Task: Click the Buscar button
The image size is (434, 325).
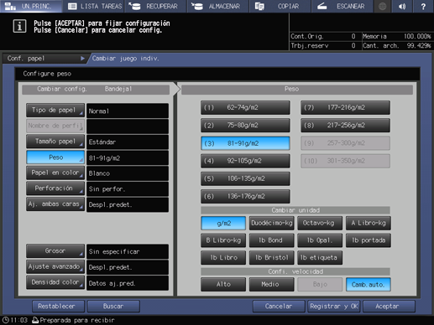Action: [113, 307]
